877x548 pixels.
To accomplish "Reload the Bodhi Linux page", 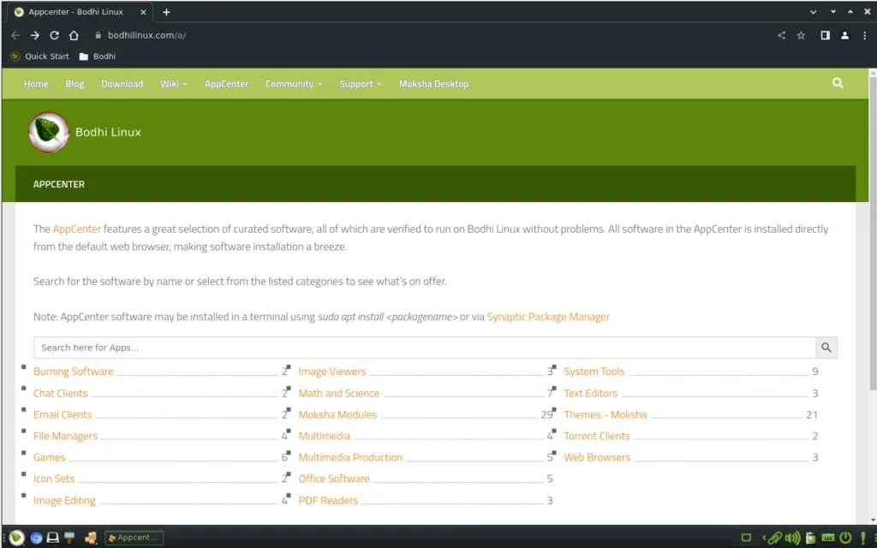I will [x=54, y=35].
